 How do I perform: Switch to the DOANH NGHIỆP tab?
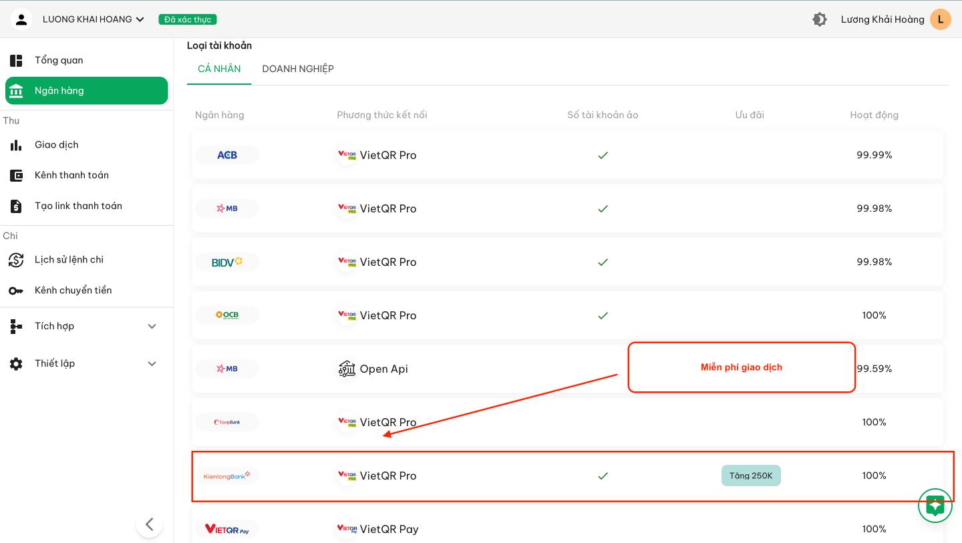pyautogui.click(x=298, y=69)
